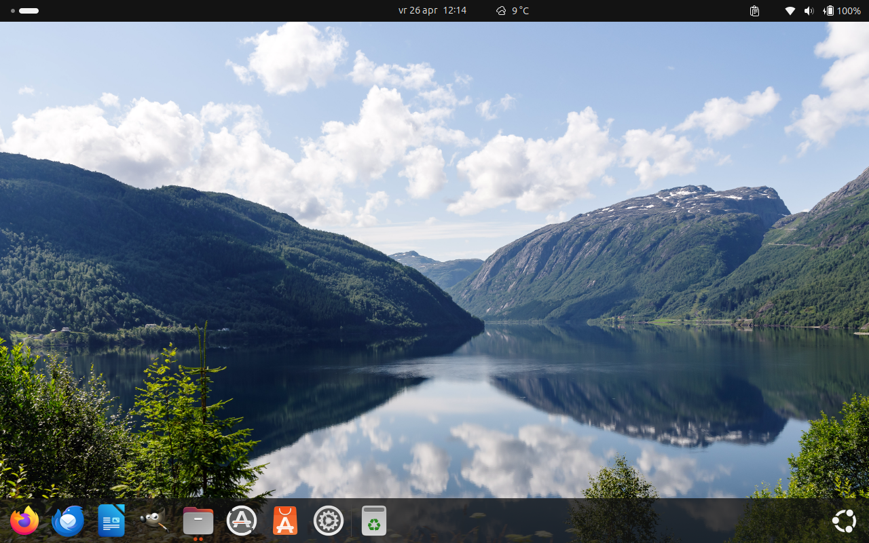Click the date vr 26 apr
Viewport: 869px width, 543px height.
(418, 11)
